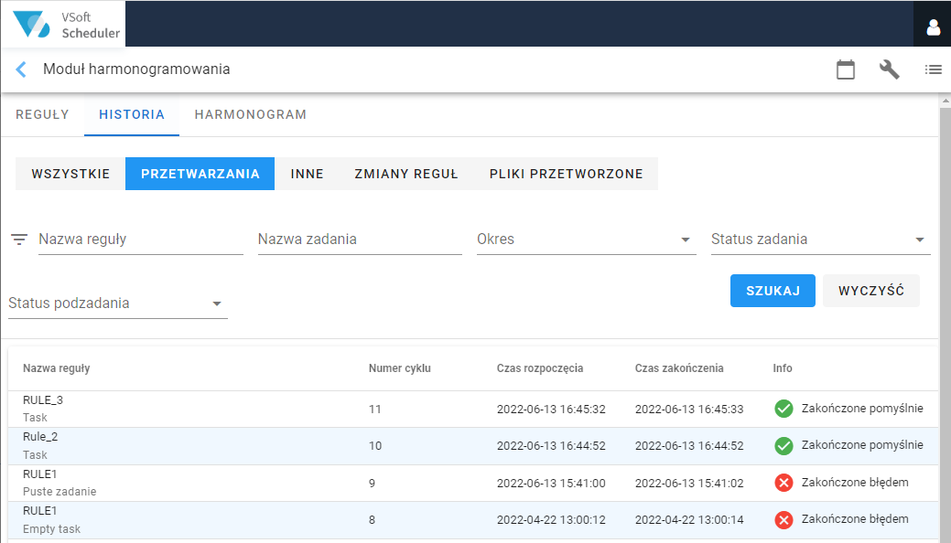This screenshot has width=951, height=543.
Task: Click the Czas rozpoczęcia column header
Action: click(540, 368)
